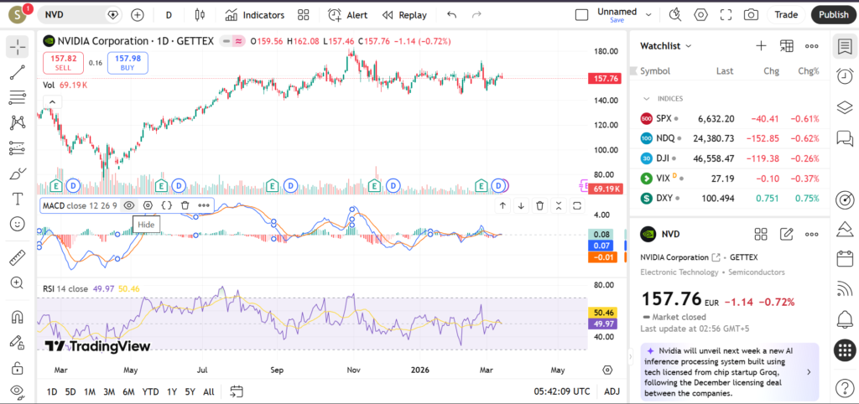Pick the ruler measure tool
Viewport: 859px width, 404px height.
[x=17, y=257]
